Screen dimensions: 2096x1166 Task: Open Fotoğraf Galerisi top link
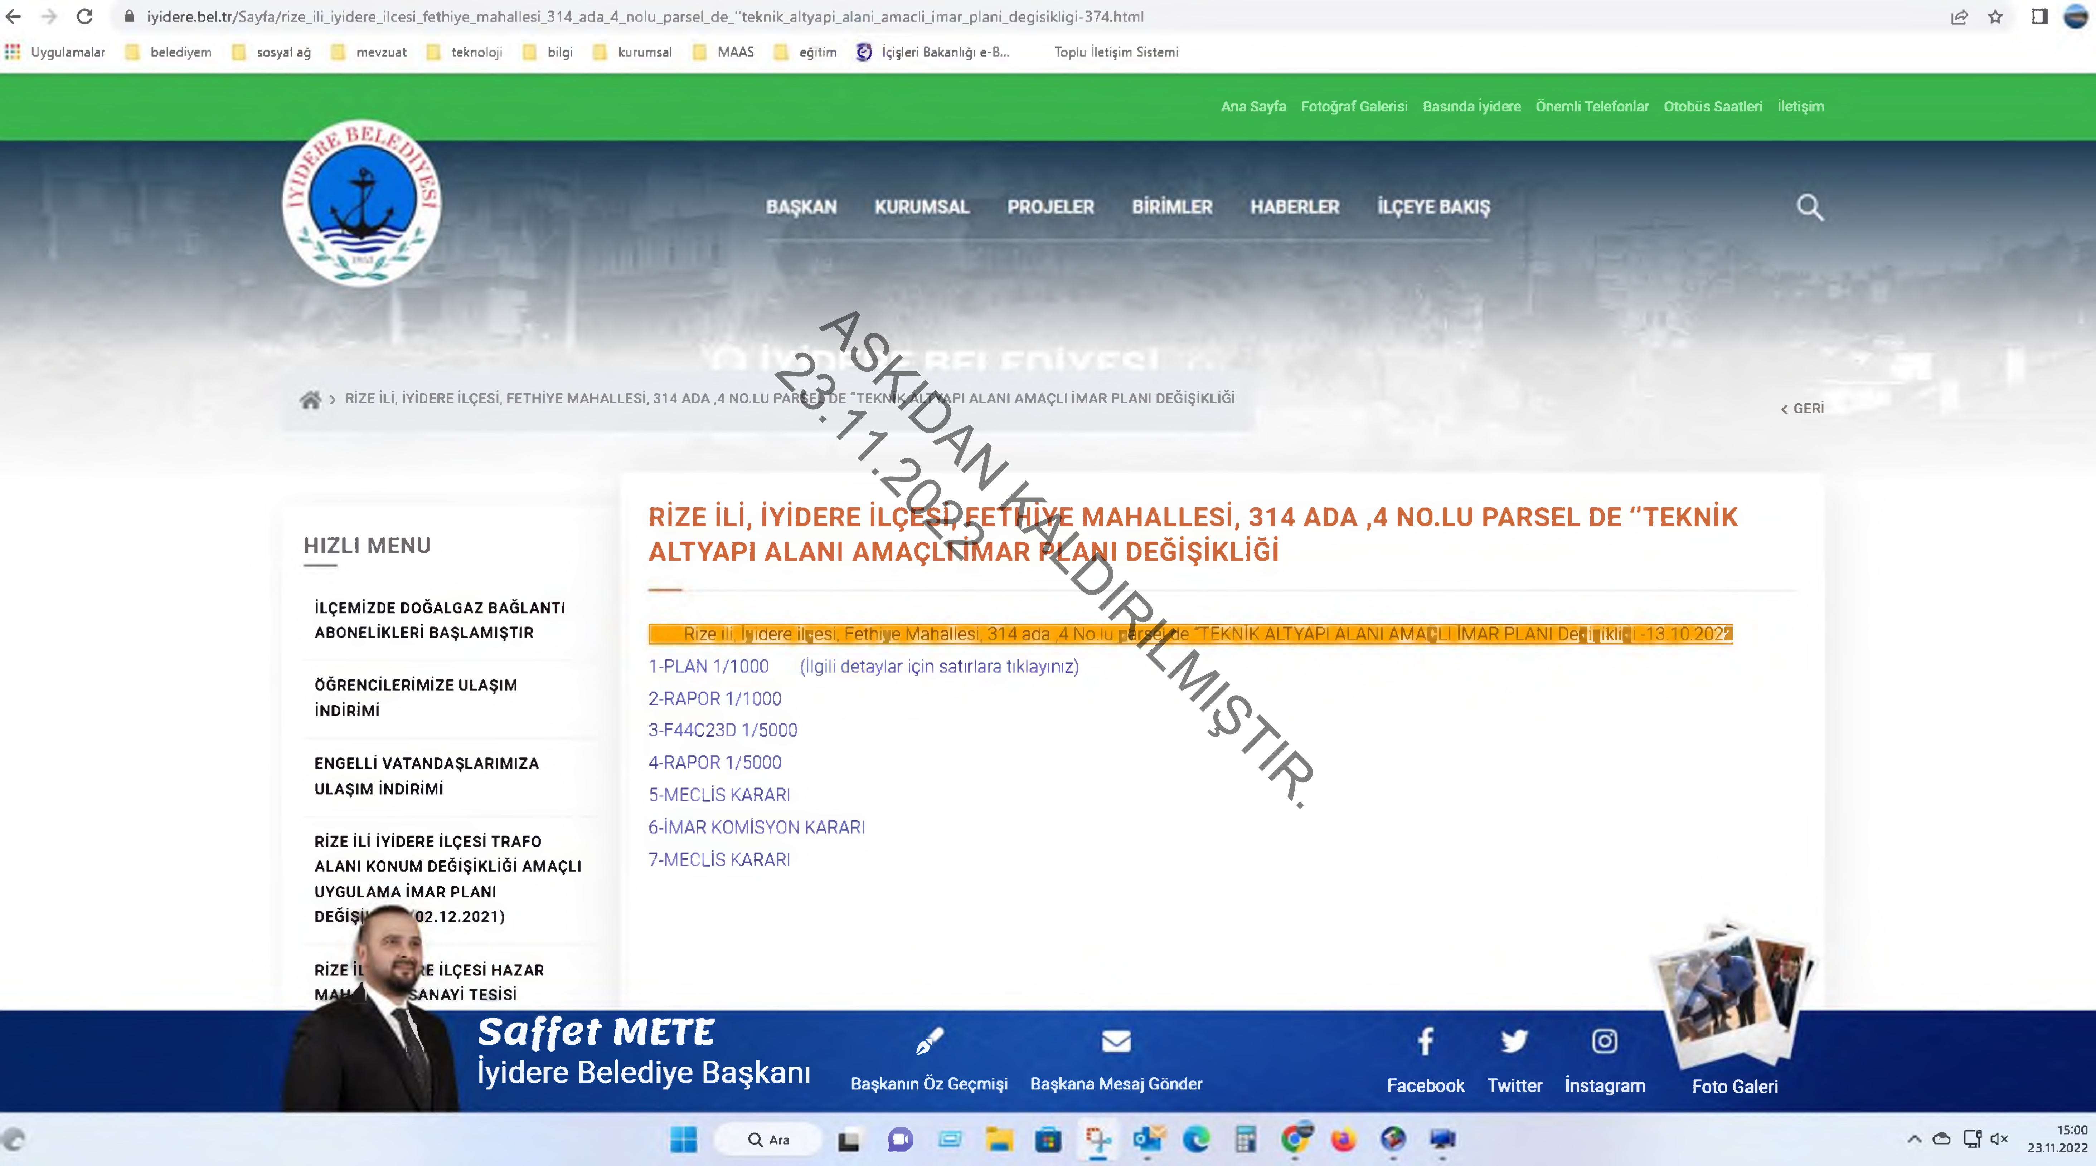(1354, 107)
